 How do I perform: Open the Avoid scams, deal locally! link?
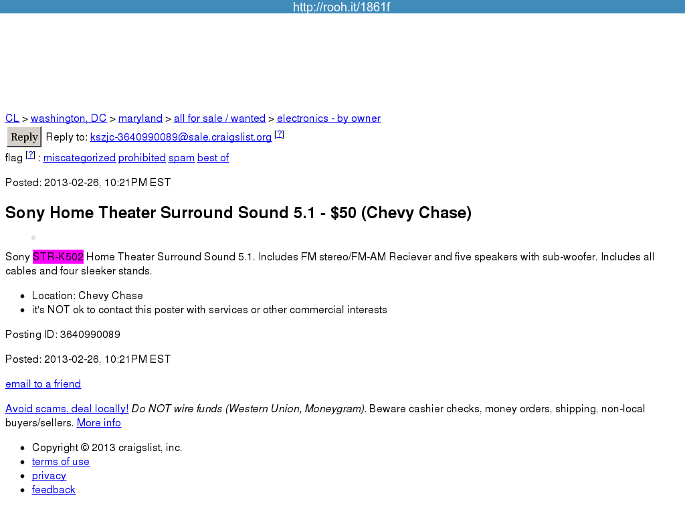(67, 409)
